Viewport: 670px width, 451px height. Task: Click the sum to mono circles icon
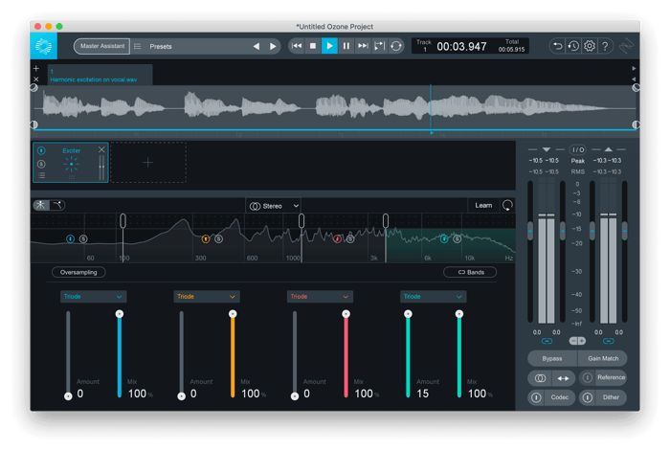pos(540,378)
